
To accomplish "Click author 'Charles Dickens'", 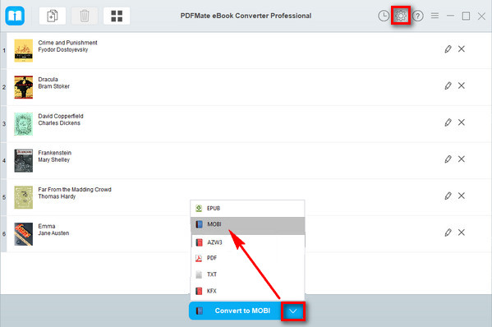I will tap(59, 123).
